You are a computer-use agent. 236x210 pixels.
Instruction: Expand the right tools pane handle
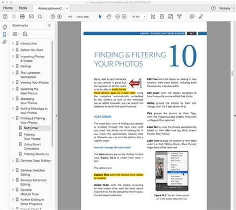click(x=235, y=116)
